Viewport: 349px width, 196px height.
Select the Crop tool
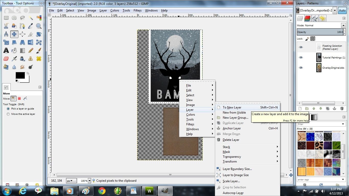[x=31, y=34]
